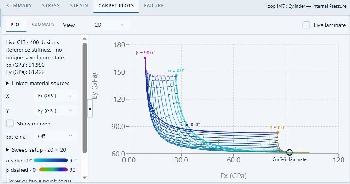Click the Current laminate circle marker

289,152
